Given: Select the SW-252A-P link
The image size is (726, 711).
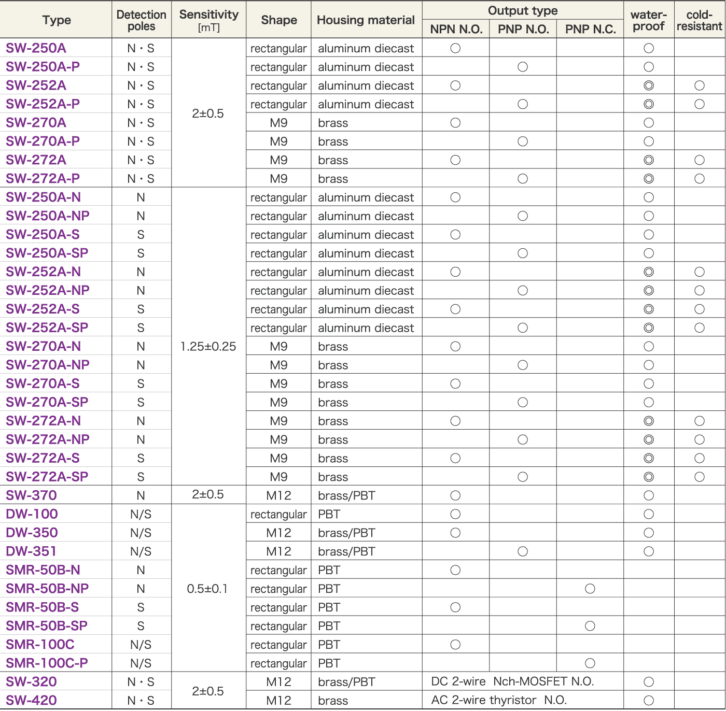Looking at the screenshot, I should pyautogui.click(x=43, y=104).
